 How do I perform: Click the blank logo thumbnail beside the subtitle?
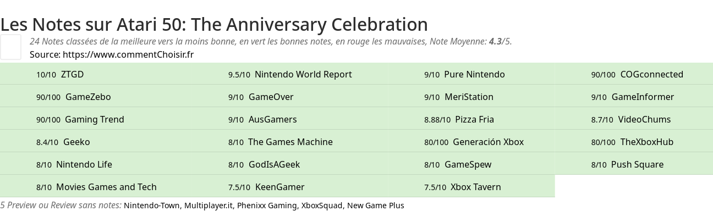(10, 47)
